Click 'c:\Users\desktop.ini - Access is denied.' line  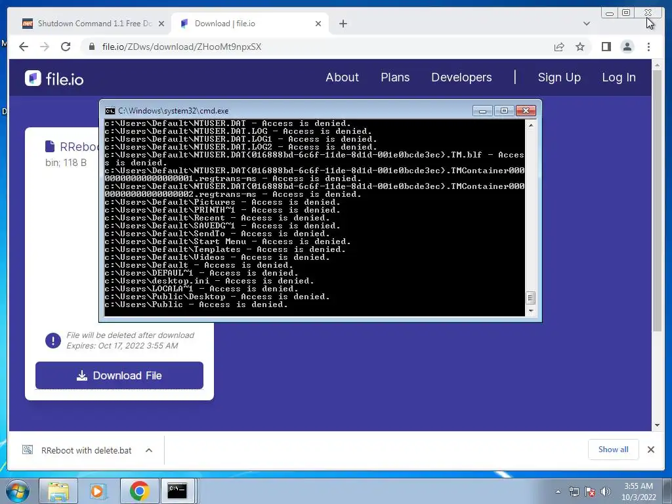point(209,281)
